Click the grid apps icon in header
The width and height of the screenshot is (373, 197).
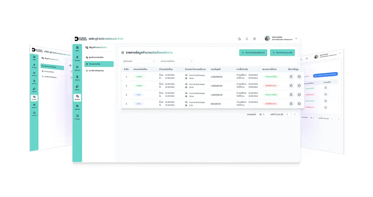tap(254, 39)
